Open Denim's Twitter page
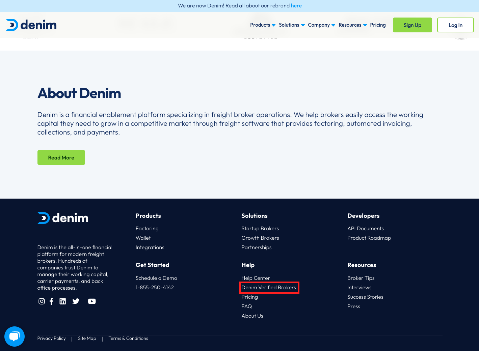The width and height of the screenshot is (479, 351). coord(76,301)
